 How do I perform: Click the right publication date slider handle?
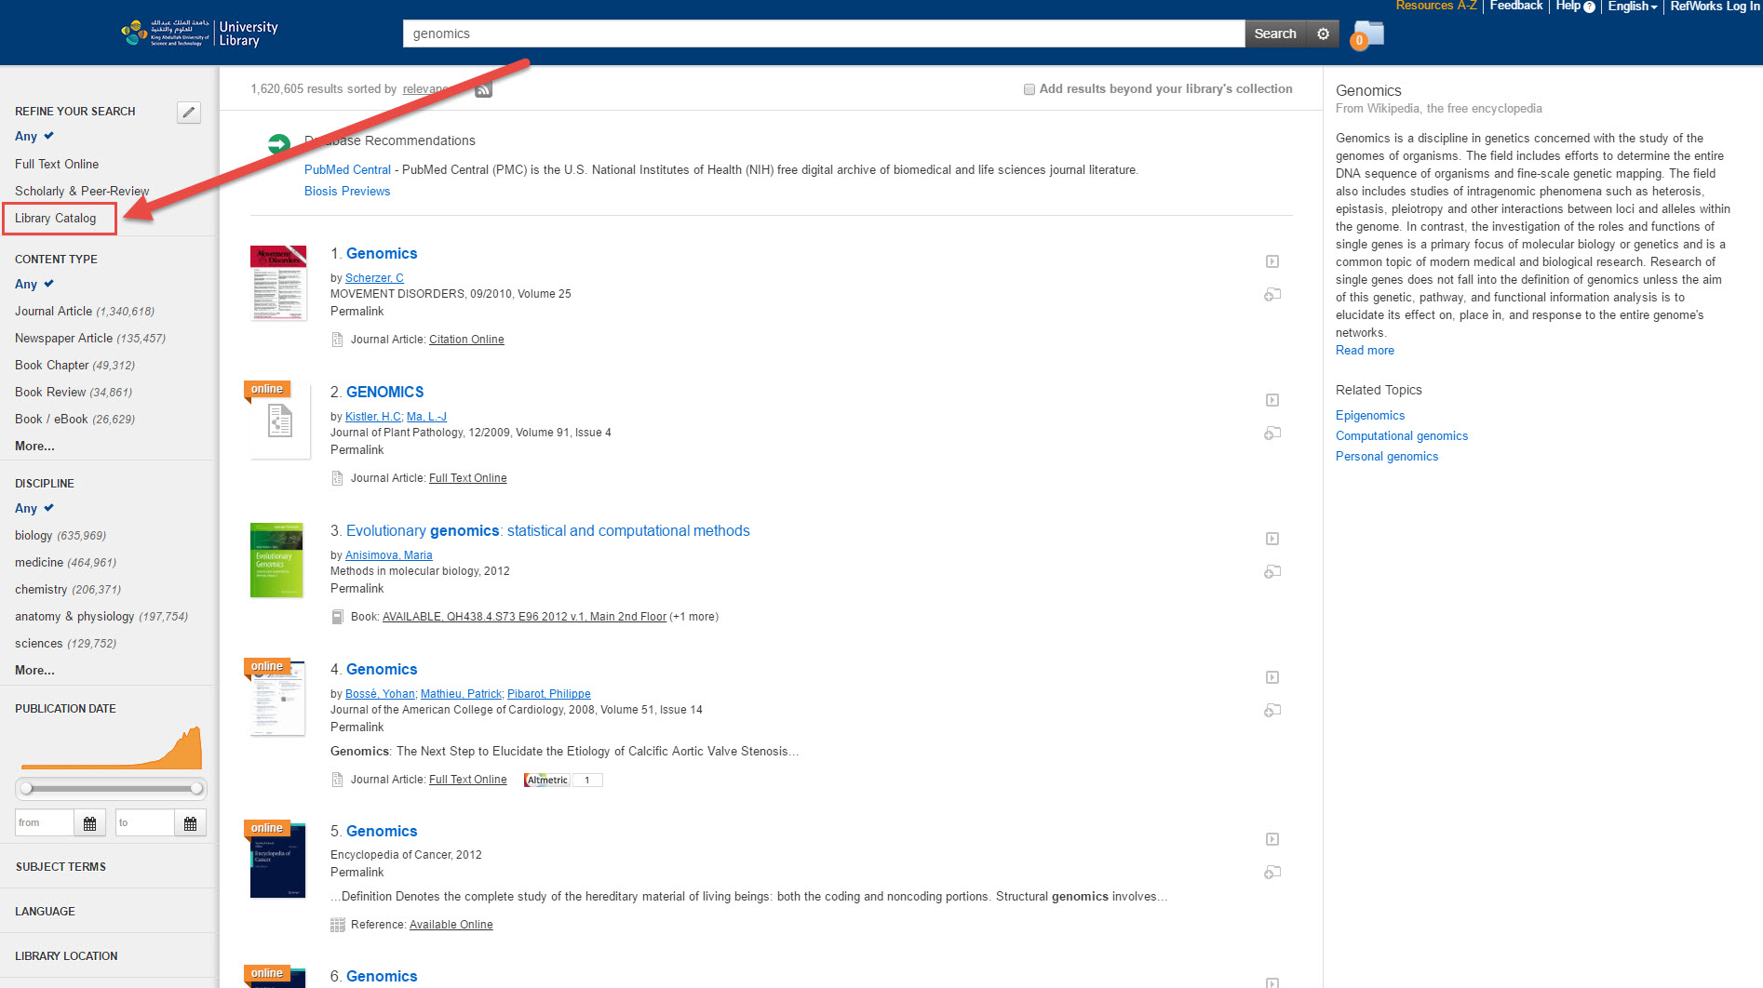click(196, 789)
